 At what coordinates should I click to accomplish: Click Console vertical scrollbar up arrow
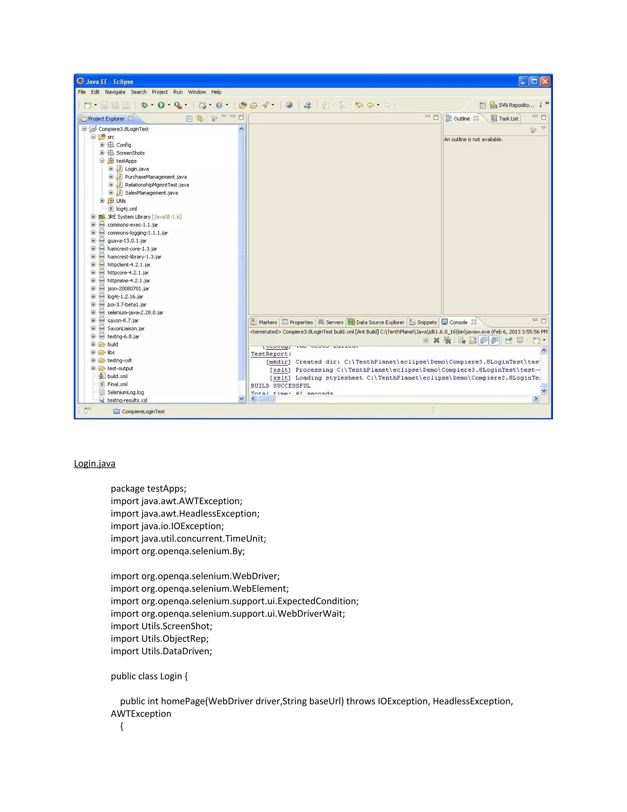(x=544, y=350)
